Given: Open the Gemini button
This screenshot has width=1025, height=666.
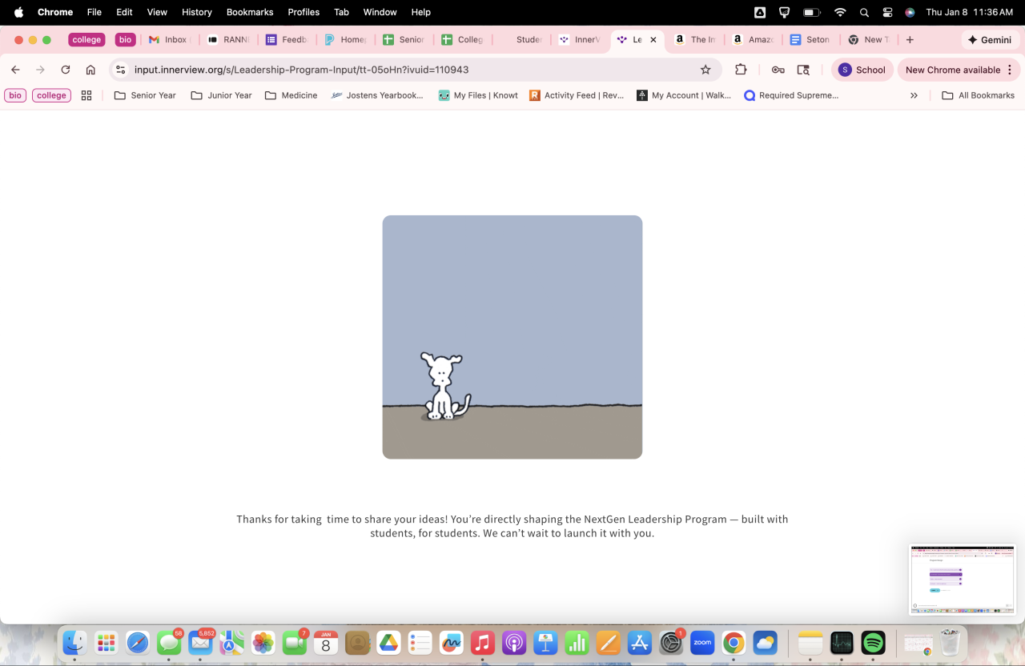Looking at the screenshot, I should click(x=990, y=39).
